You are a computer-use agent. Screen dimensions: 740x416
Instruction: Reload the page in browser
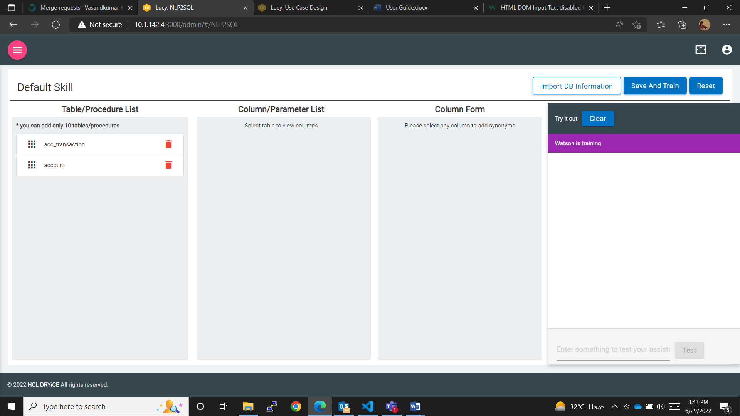click(56, 25)
